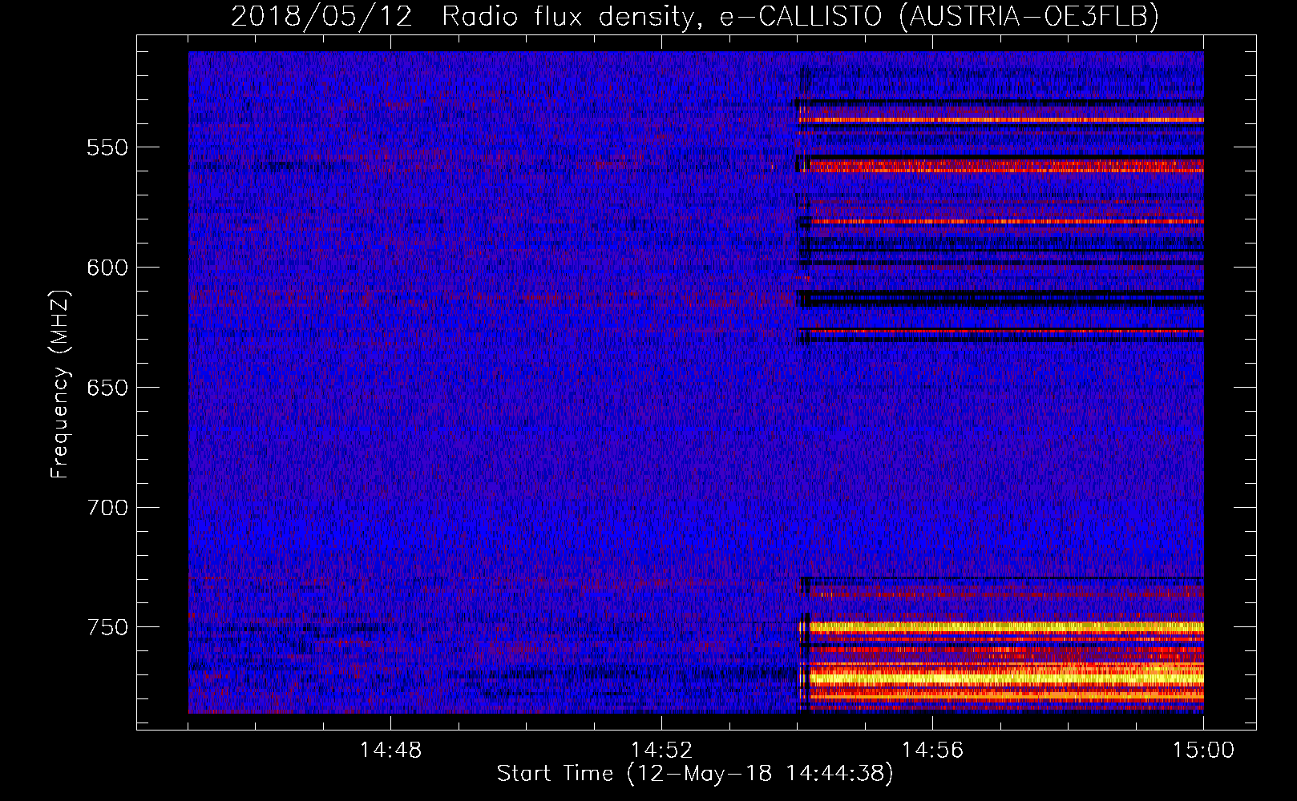Click the "Frequency (MHZ)" axis label
Image resolution: width=1297 pixels, height=801 pixels.
pos(59,384)
